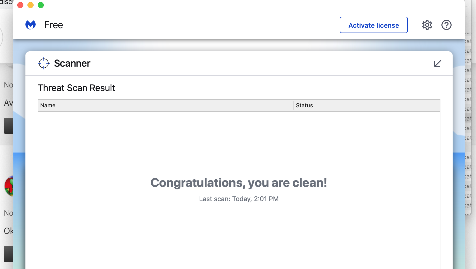The height and width of the screenshot is (269, 476).
Task: Open help via question mark icon
Action: click(446, 25)
